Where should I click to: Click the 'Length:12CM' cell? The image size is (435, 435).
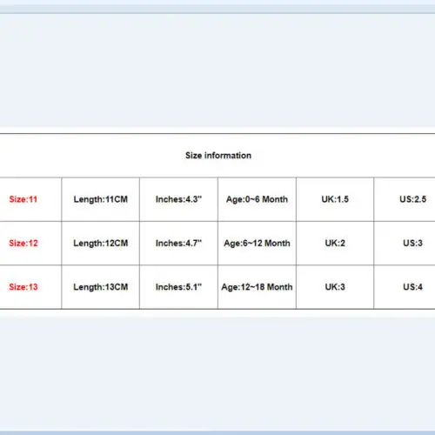point(101,243)
